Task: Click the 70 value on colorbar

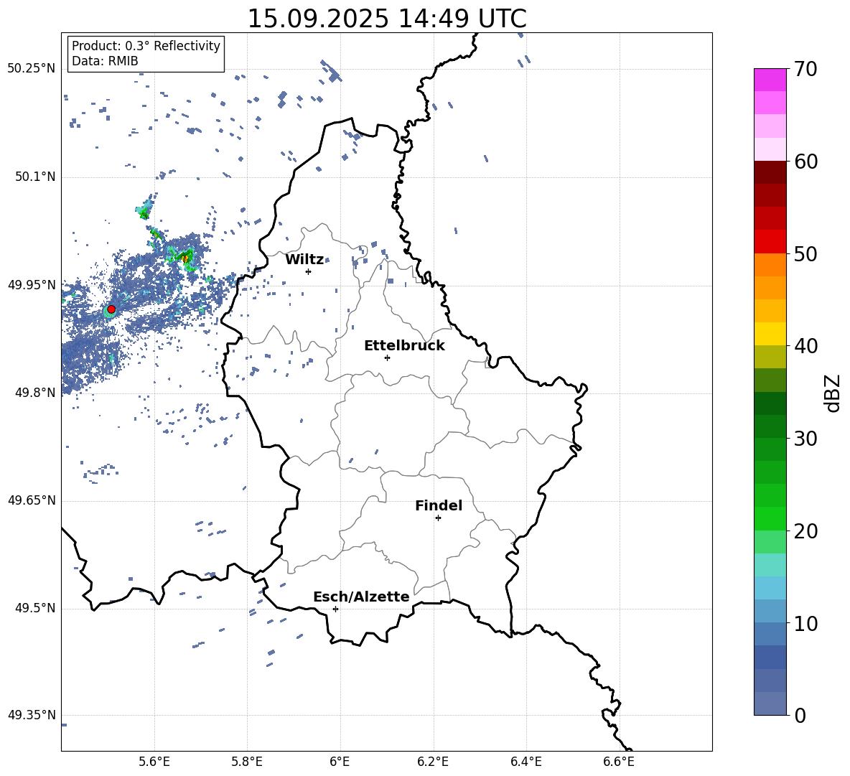Action: coord(805,70)
